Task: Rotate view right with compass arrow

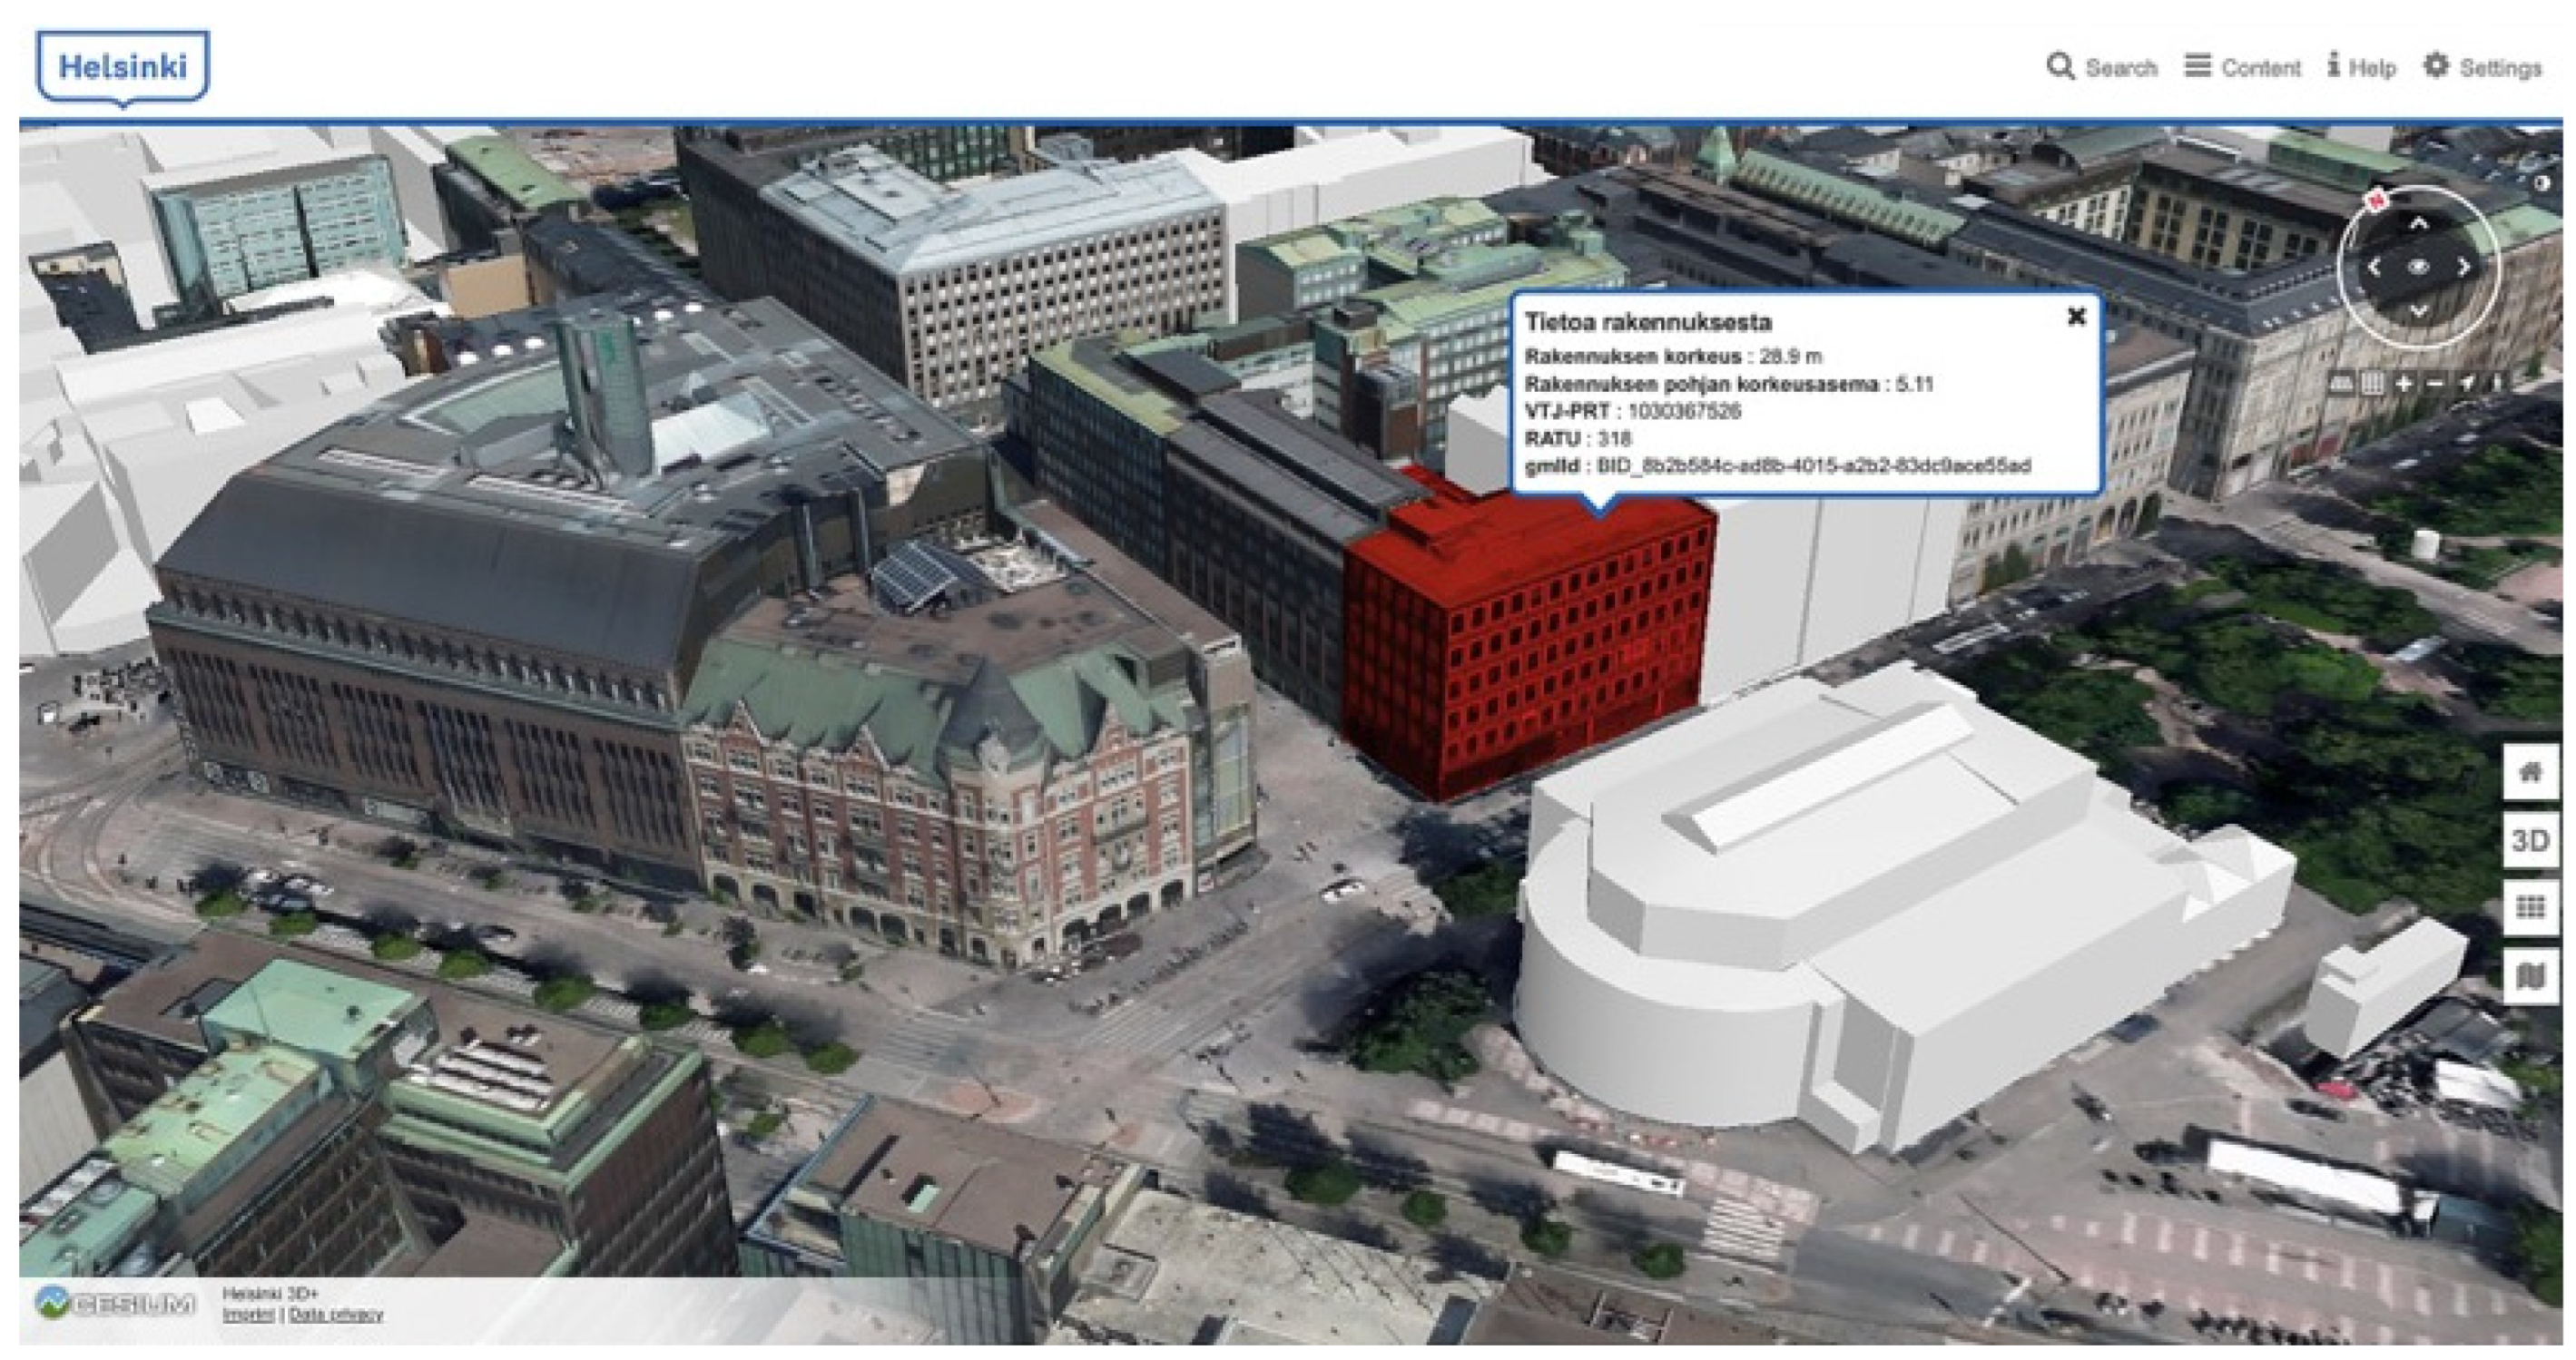Action: [2463, 268]
